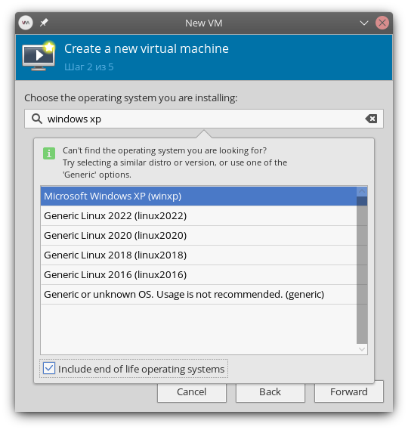The image size is (408, 430).
Task: Select Microsoft Windows XP (winxp)
Action: coord(199,196)
